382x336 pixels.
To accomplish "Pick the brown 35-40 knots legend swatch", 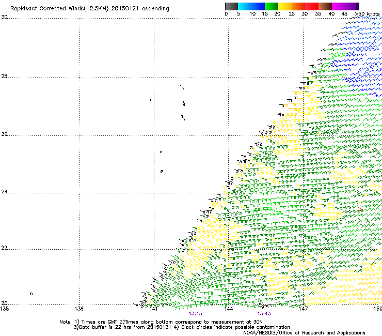I will (325, 6).
